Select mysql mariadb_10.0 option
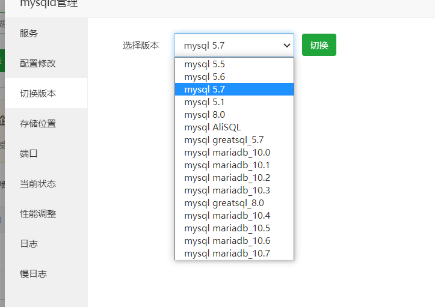435x307 pixels. tap(234, 153)
